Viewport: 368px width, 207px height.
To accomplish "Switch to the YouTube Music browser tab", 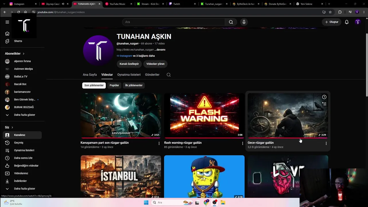I will [118, 4].
